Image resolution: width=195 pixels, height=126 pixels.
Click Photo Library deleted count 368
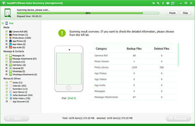(162, 67)
